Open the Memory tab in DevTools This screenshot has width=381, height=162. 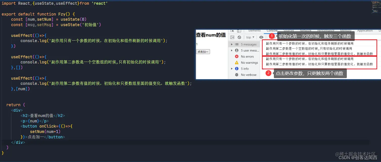pos(346,30)
